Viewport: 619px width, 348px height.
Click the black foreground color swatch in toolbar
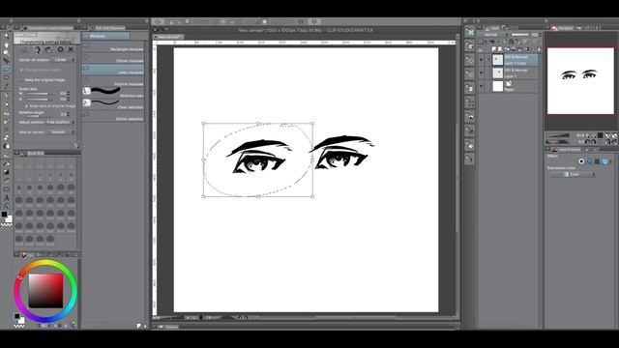tap(4, 215)
